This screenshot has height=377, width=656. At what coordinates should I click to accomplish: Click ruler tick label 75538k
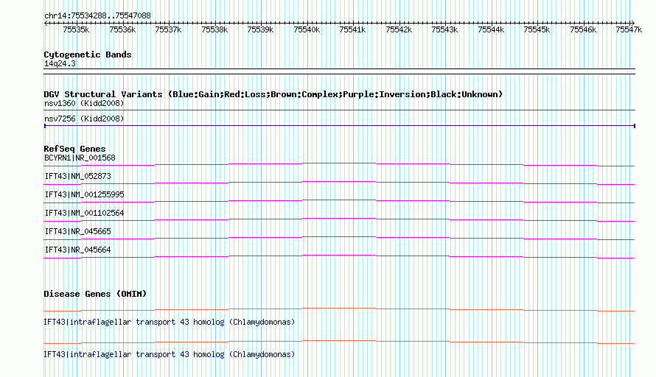pyautogui.click(x=214, y=29)
